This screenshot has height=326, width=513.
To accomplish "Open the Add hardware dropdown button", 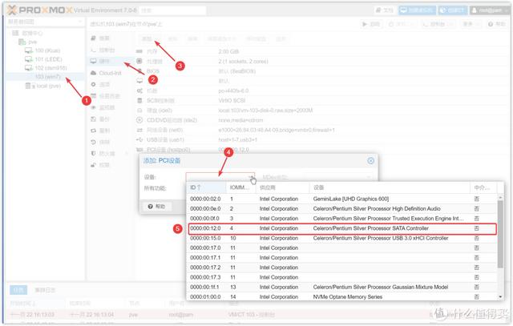I will coord(149,38).
